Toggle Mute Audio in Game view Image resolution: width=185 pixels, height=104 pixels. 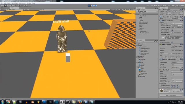[123, 10]
